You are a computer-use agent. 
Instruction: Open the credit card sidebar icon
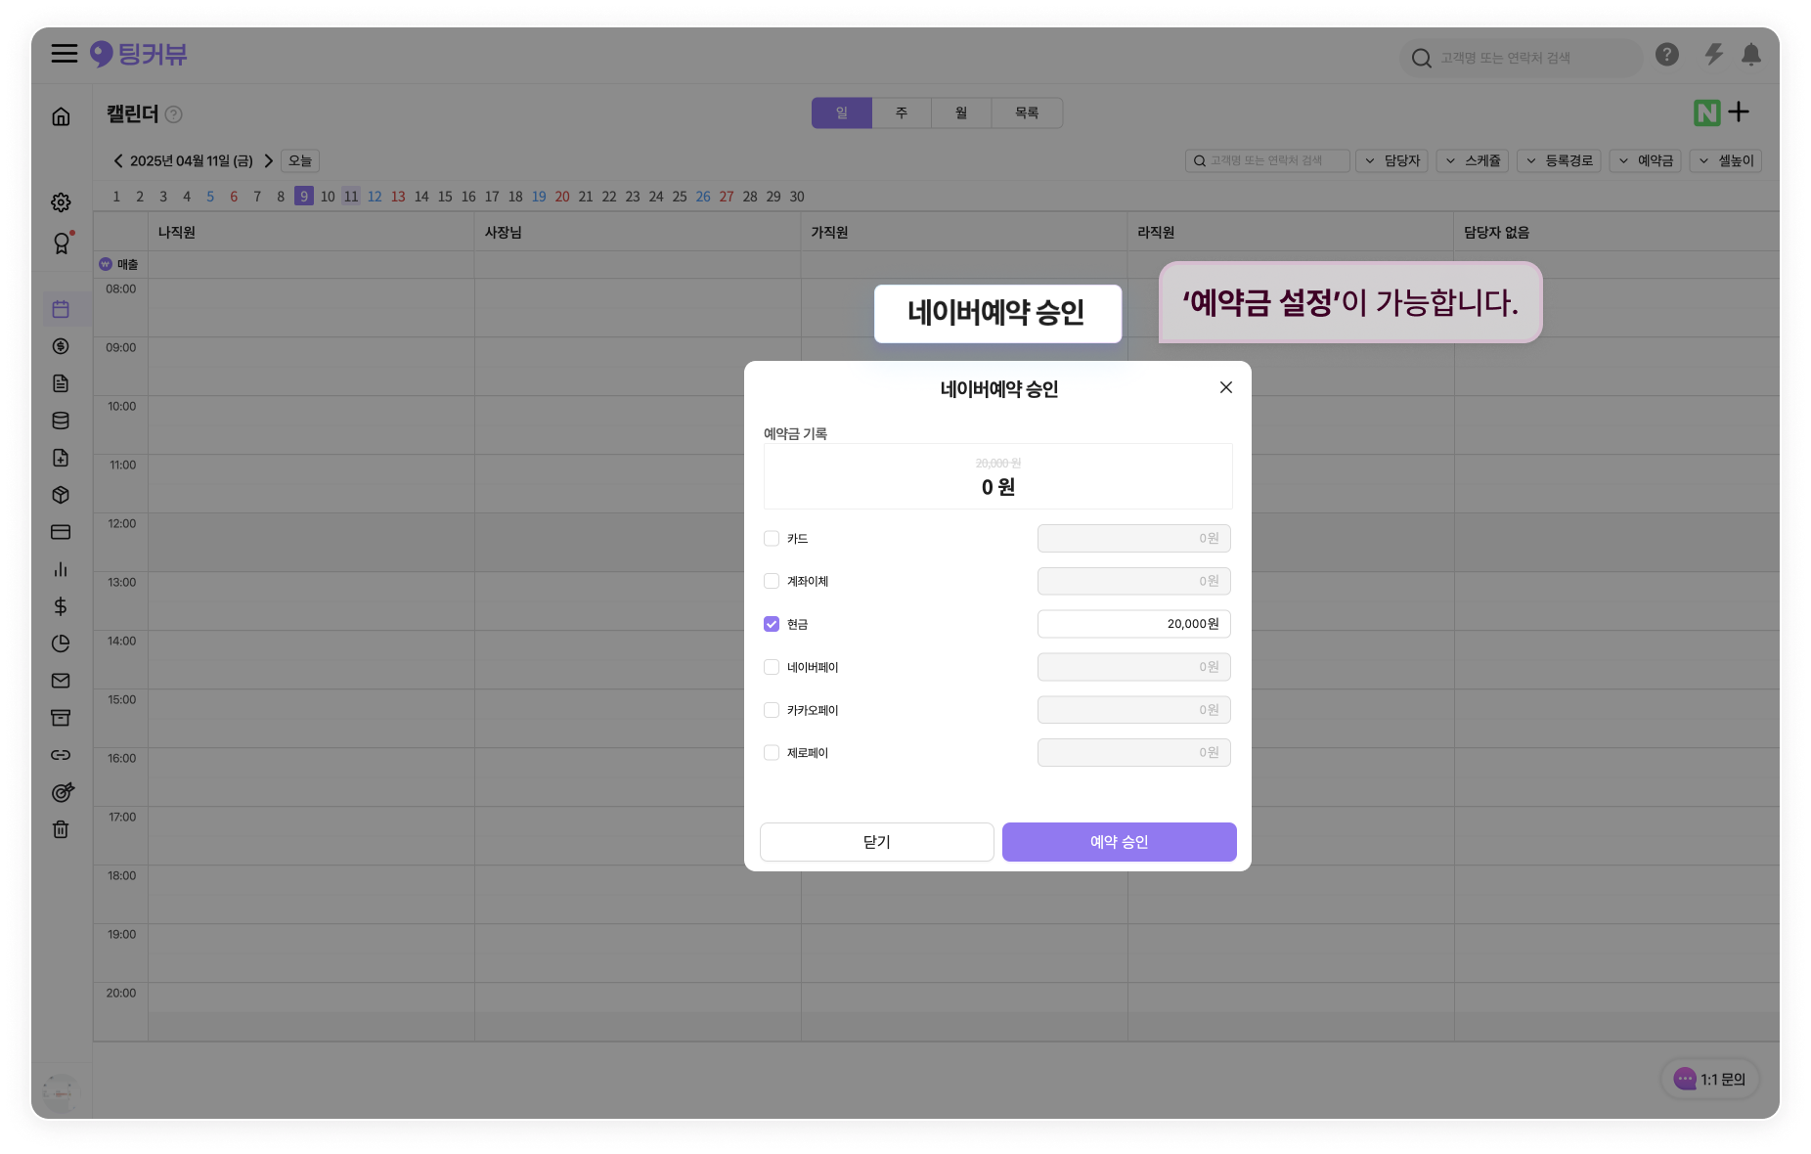tap(61, 532)
